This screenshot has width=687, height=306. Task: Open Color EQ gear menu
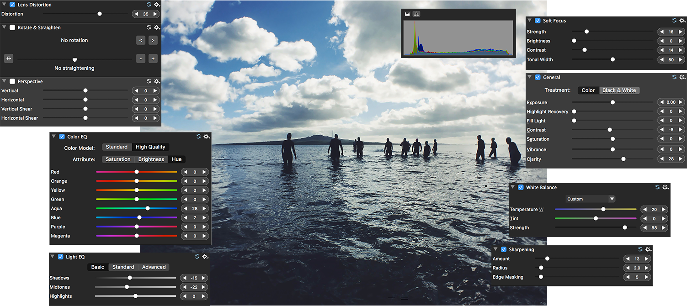207,137
